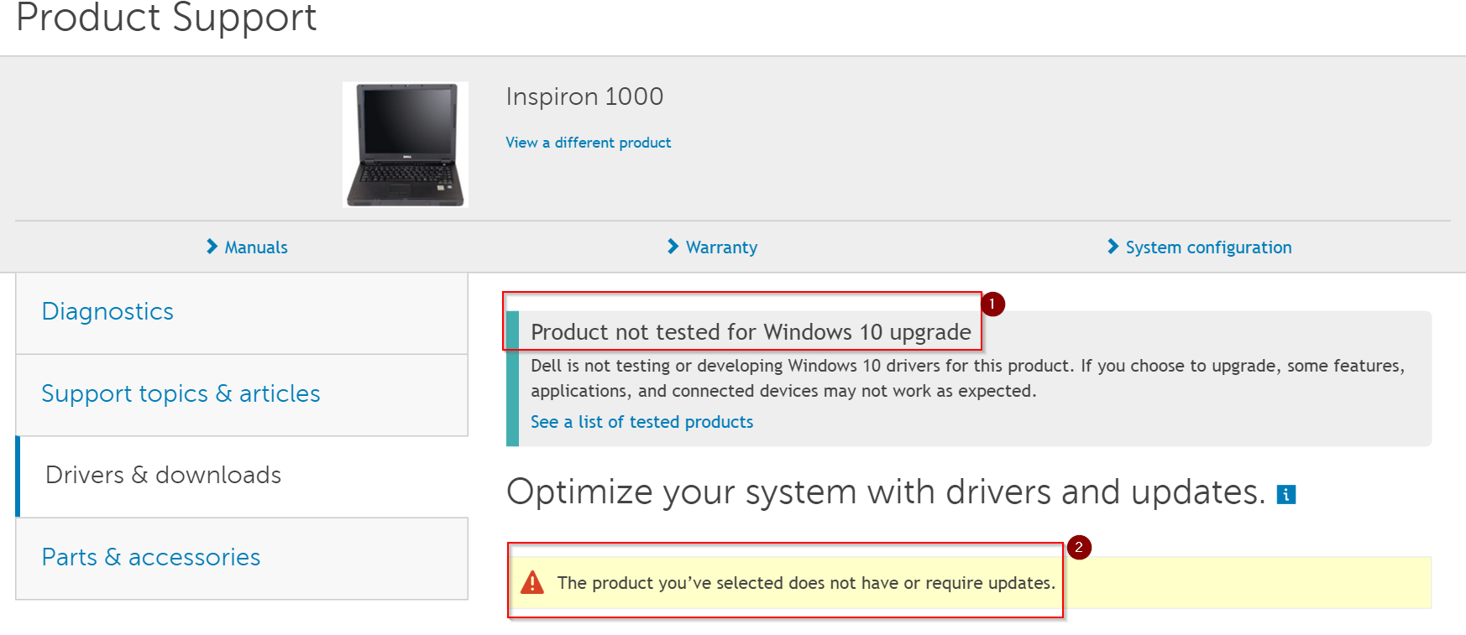Click 'Optimize your system with drivers and updates' heading
Screen dimensions: 1466x635
886,492
